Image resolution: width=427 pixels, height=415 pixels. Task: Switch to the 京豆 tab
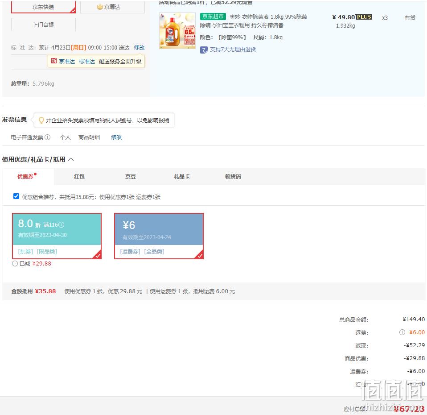tap(131, 177)
